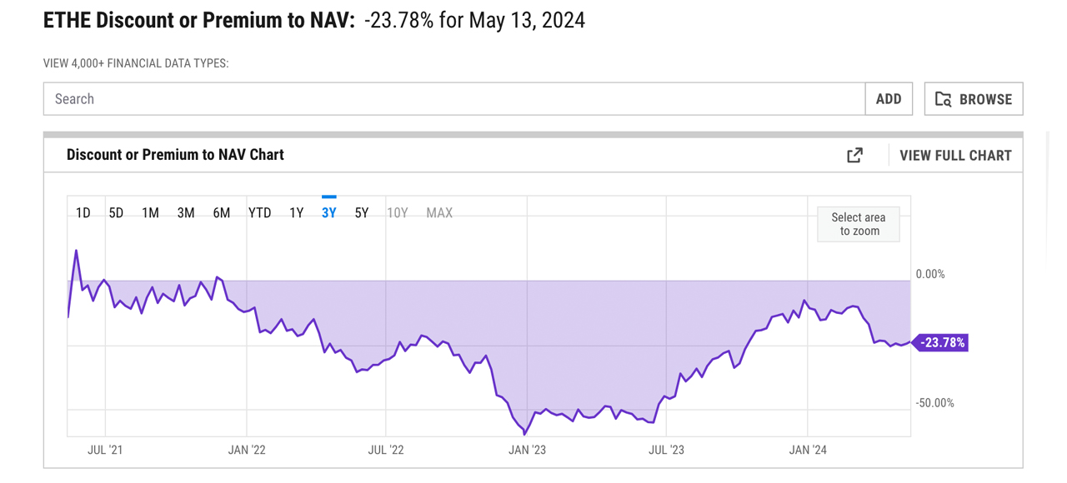Click the -23.78% current value label
The height and width of the screenshot is (483, 1067).
[x=942, y=342]
